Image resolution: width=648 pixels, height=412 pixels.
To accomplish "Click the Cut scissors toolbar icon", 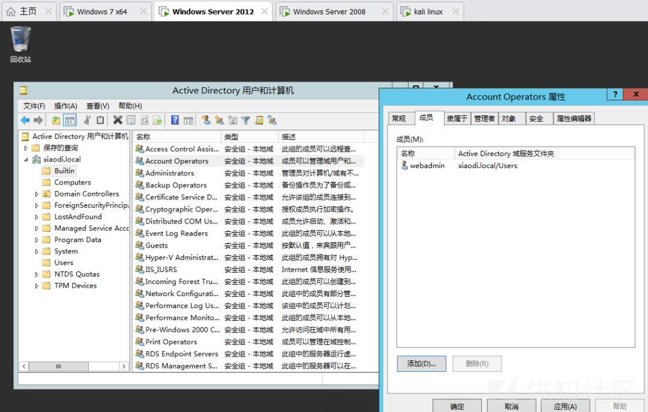I will click(x=87, y=120).
